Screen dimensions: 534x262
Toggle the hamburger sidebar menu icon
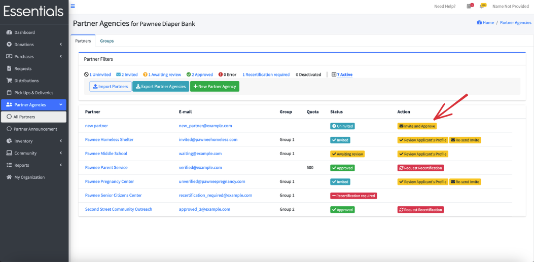click(73, 6)
